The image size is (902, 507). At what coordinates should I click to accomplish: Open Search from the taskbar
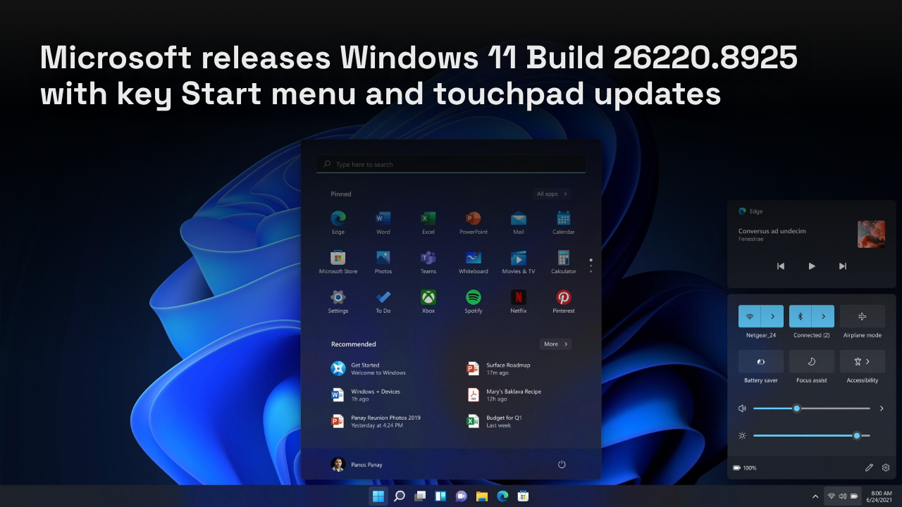coord(399,496)
